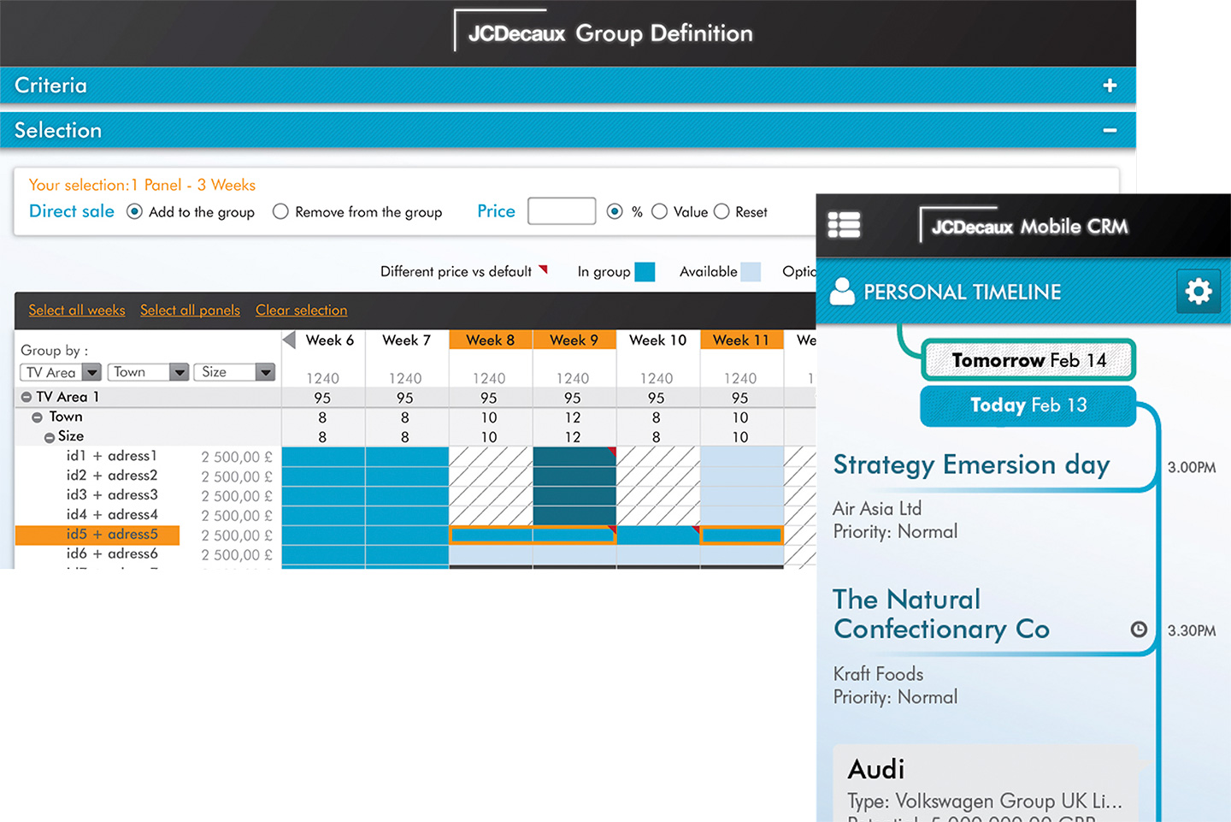Click the 3.00PM timeline marker
This screenshot has height=822, width=1231.
1192,467
